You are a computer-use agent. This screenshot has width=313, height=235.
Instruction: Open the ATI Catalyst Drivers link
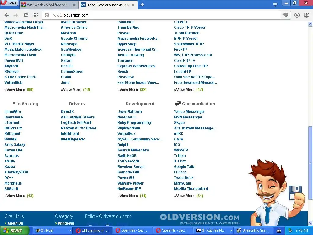point(78,117)
